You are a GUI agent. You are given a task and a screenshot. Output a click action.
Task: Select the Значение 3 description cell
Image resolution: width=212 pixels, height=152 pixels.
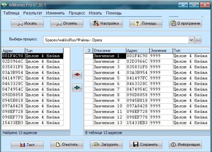[x=110, y=67]
